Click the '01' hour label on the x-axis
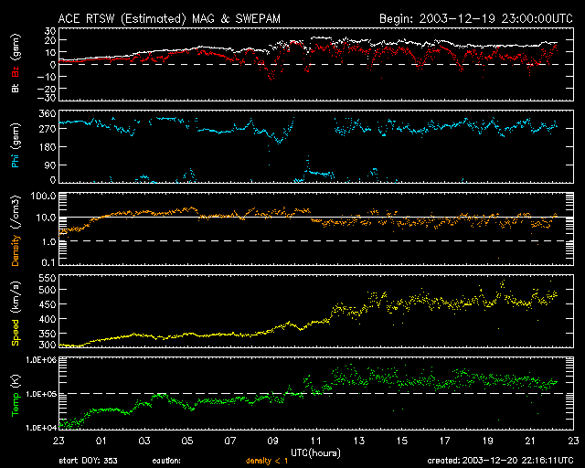 [101, 441]
